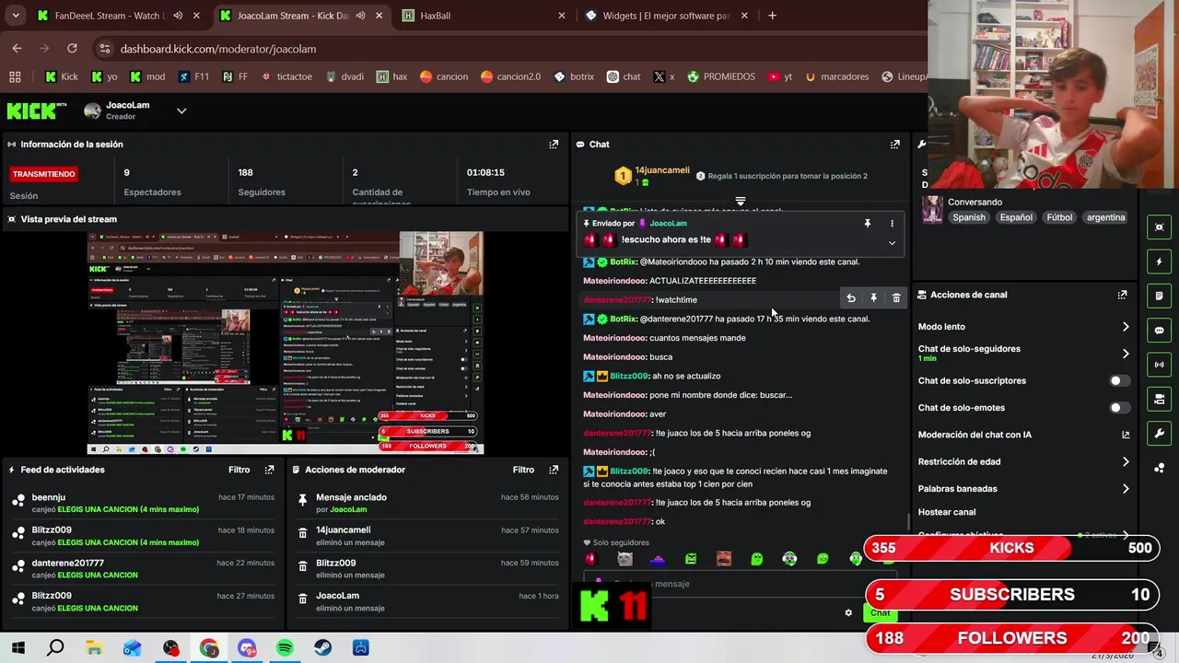Reload the page
This screenshot has height=663, width=1179.
pyautogui.click(x=72, y=49)
